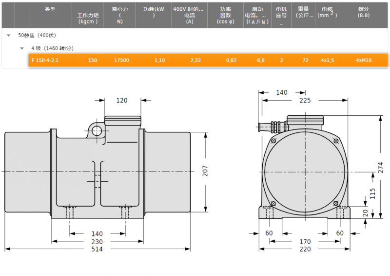Click the centrifugal force value 17500

click(121, 61)
